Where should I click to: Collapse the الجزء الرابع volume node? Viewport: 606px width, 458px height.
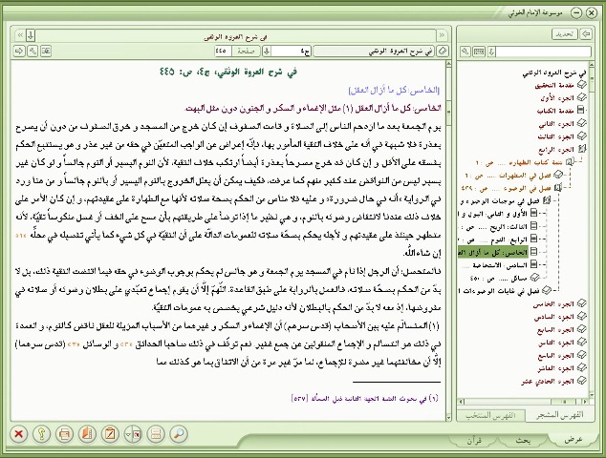581,149
